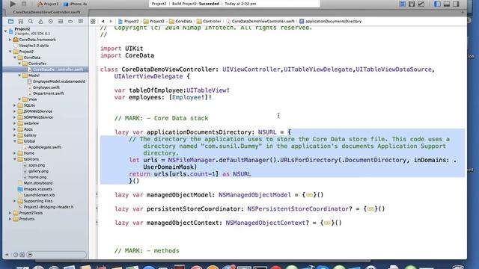
Task: Click applicationDocumentsDirectory in jump bar
Action: tap(330, 22)
